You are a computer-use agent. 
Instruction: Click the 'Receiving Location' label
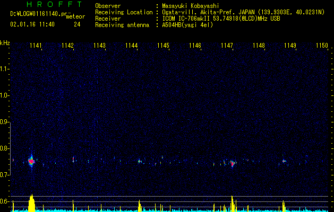124,12
